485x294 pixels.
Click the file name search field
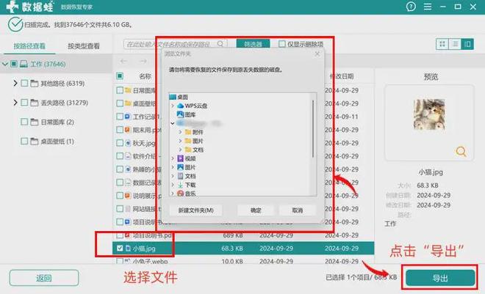[x=176, y=44]
